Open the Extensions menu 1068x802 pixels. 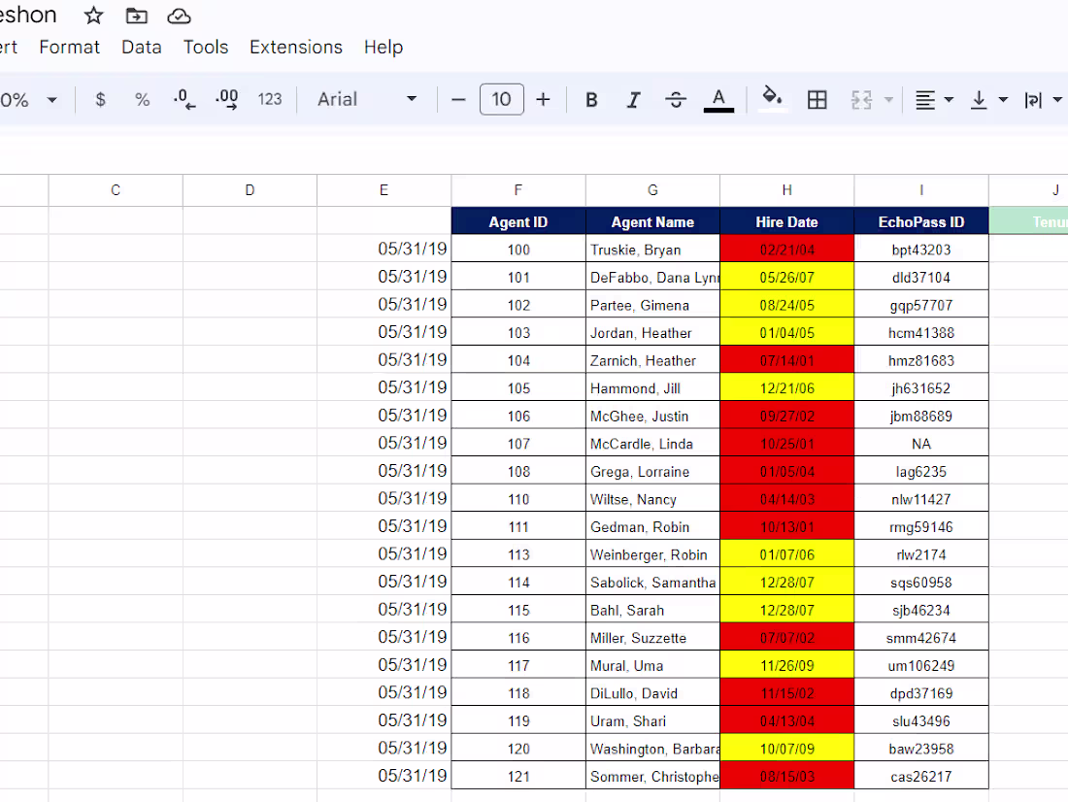click(295, 47)
